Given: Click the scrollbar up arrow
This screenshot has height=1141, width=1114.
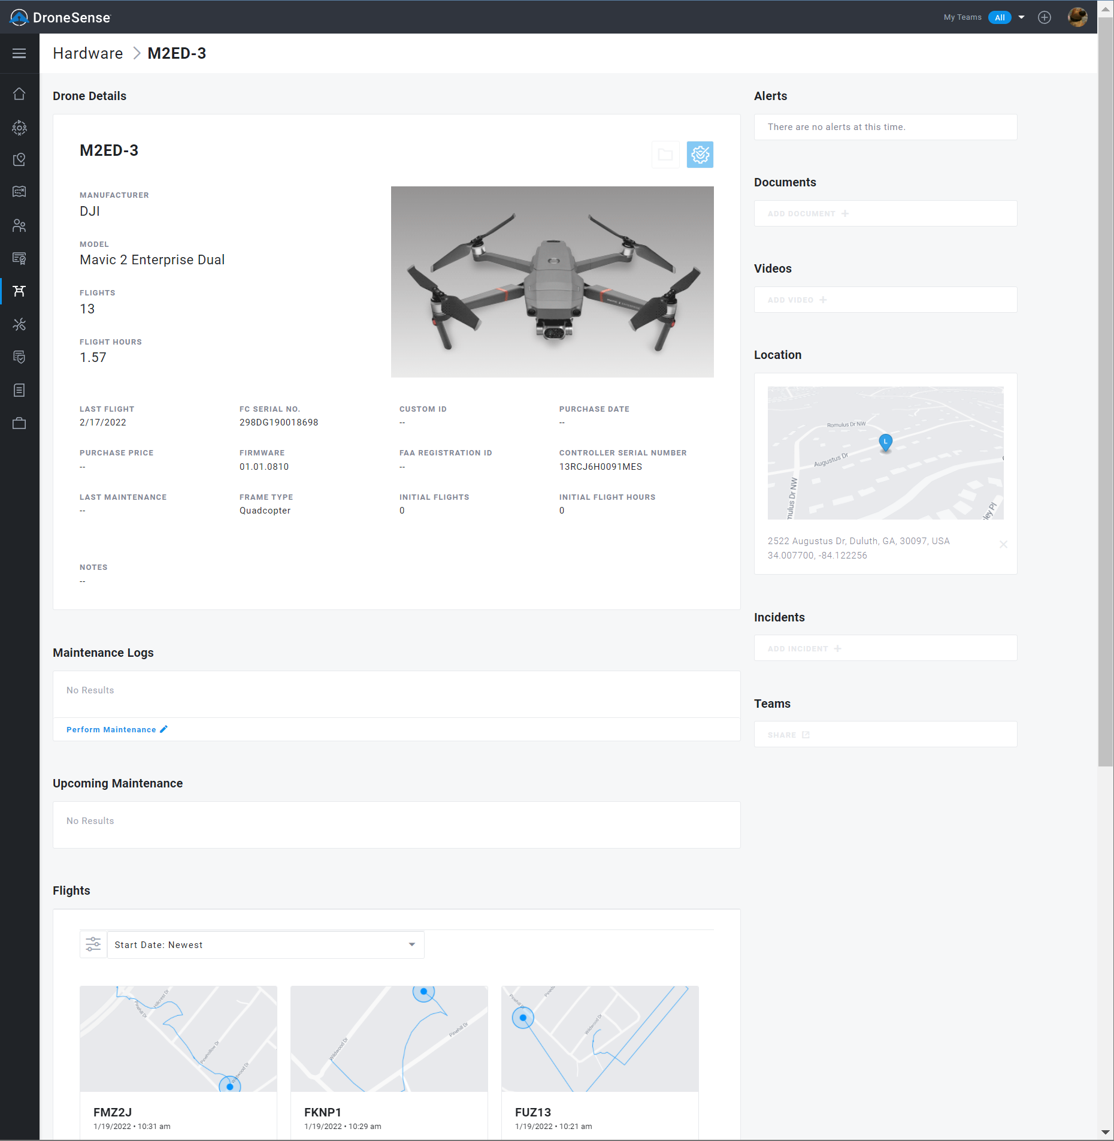Looking at the screenshot, I should (x=1105, y=8).
